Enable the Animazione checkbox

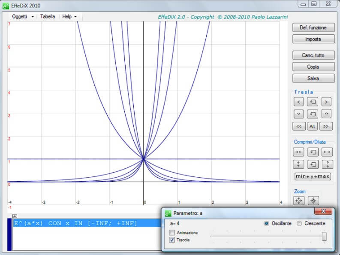click(x=172, y=233)
